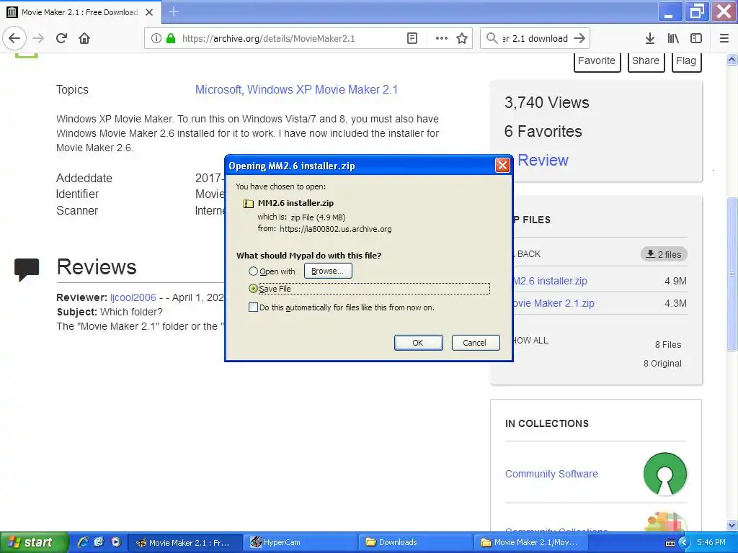The image size is (738, 553).
Task: Open reviewer ljcool2006 profile link
Action: [x=133, y=297]
